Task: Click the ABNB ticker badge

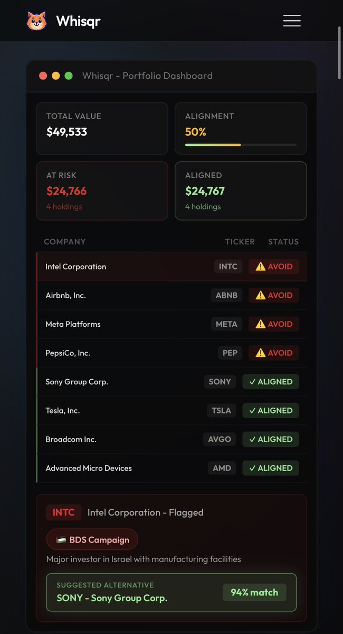Action: pyautogui.click(x=227, y=295)
